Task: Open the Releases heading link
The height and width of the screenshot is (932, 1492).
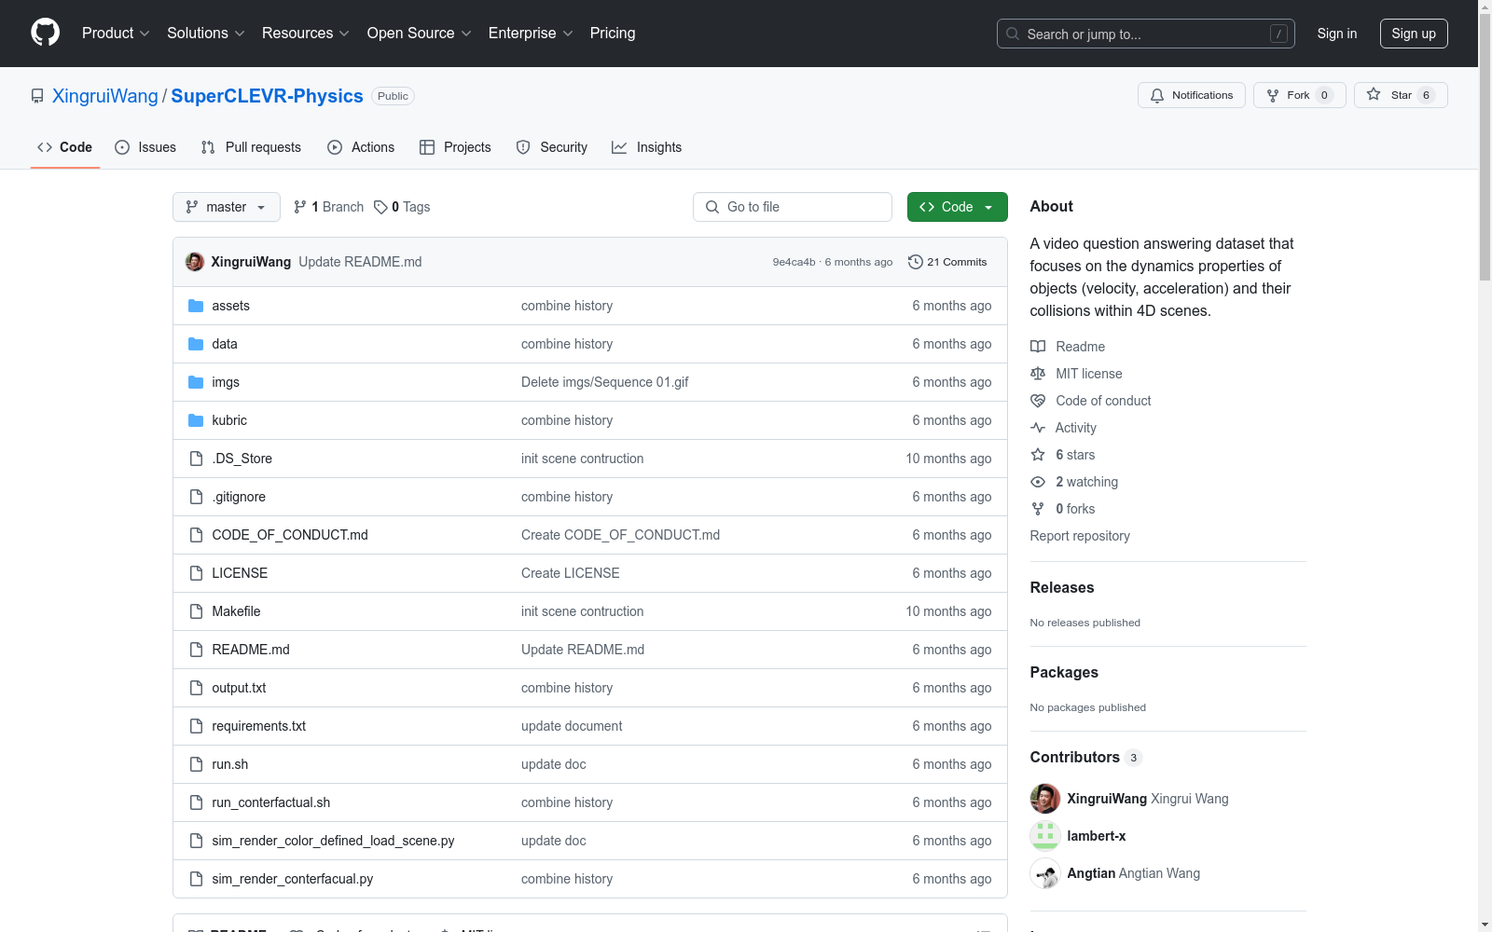Action: coord(1062,587)
